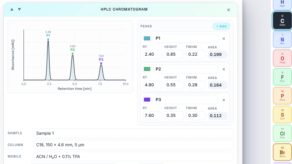Screen dimensions: 292x164
Task: Click the P2 height field showing 0.55
Action: point(174,85)
